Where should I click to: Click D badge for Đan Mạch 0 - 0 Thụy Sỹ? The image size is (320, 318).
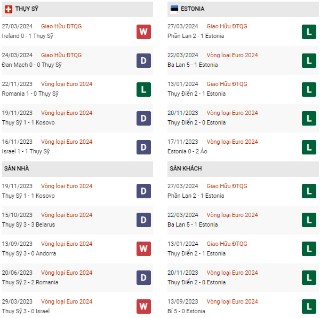pos(143,60)
